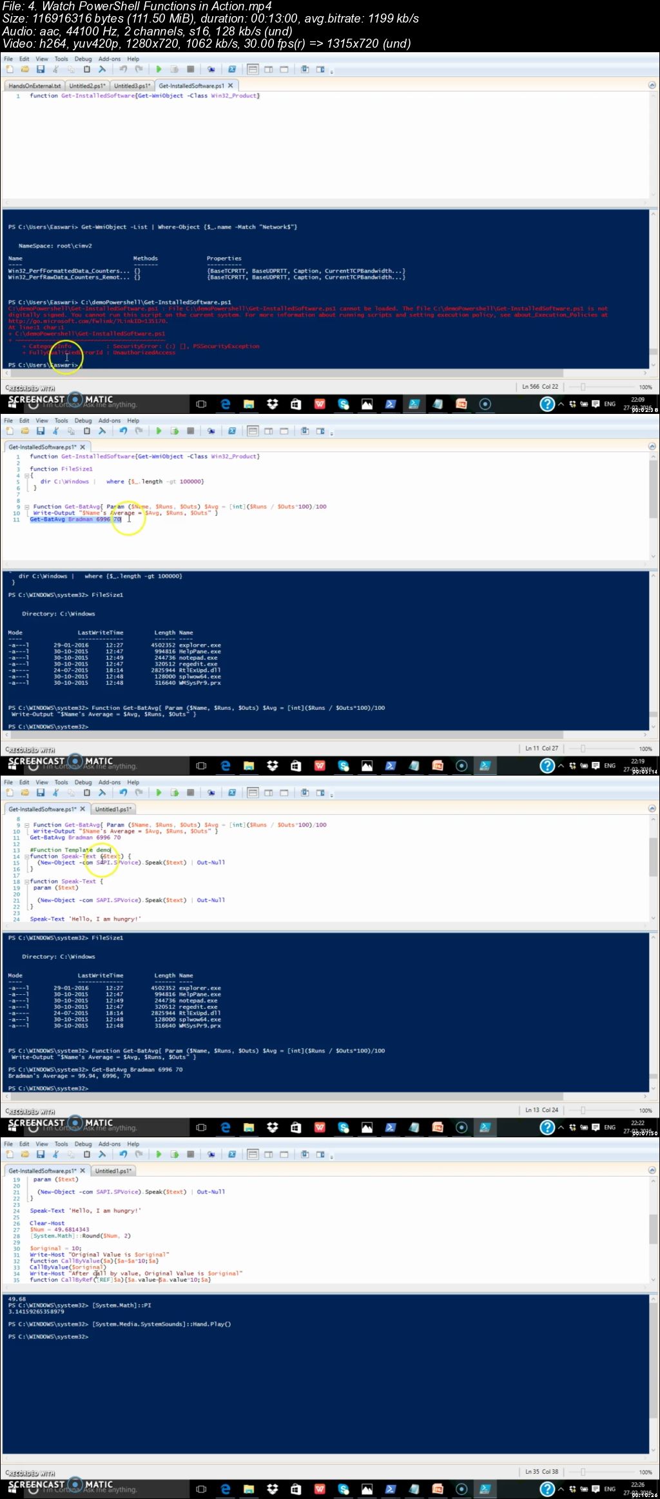
Task: Click Save disk icon, Ln 566 frame
Action: pos(40,69)
